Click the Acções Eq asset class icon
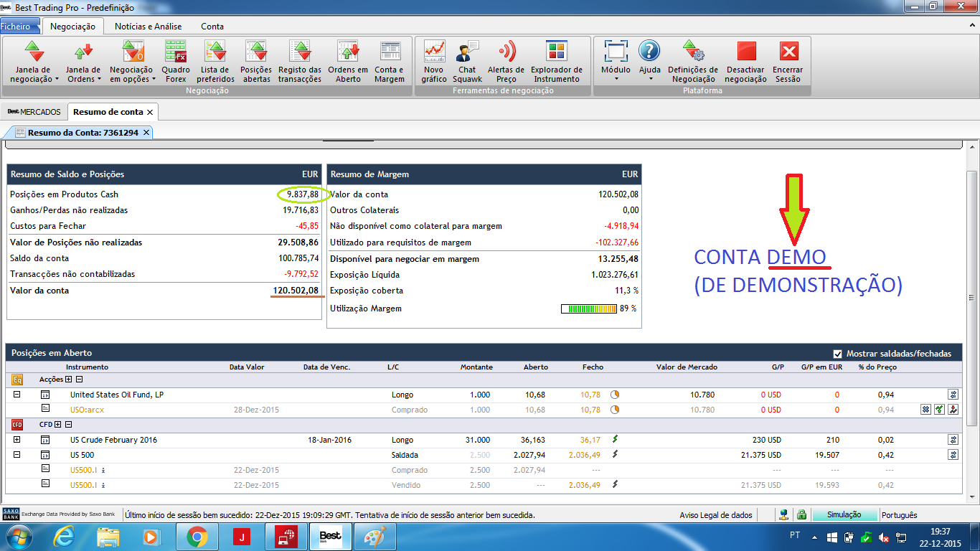 tap(19, 380)
